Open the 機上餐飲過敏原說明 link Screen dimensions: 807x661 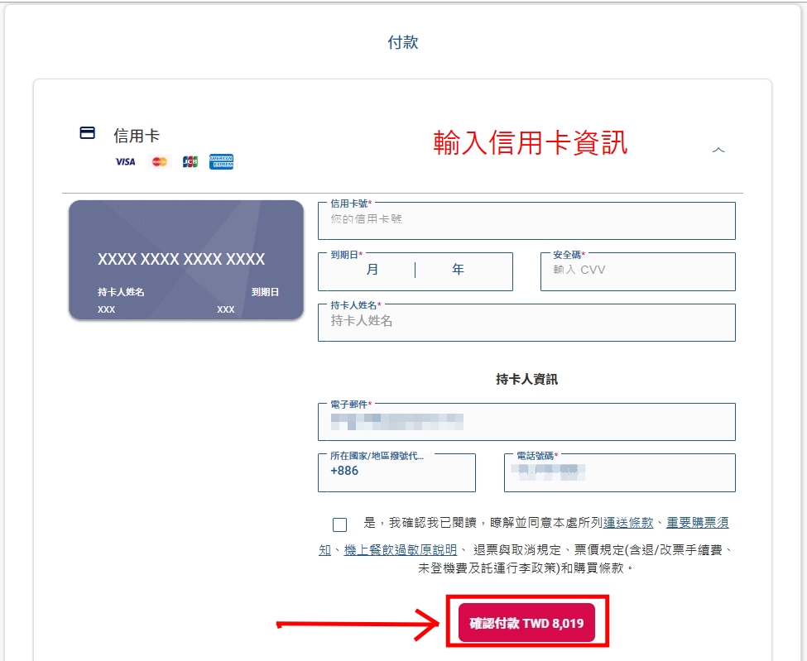400,550
